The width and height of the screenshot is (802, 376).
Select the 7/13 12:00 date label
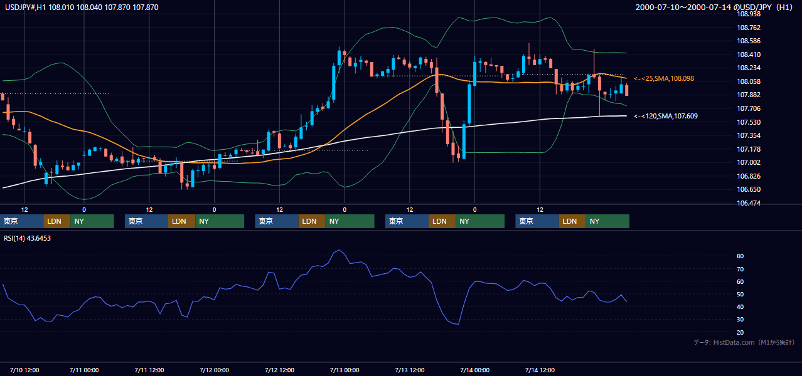tap(409, 370)
